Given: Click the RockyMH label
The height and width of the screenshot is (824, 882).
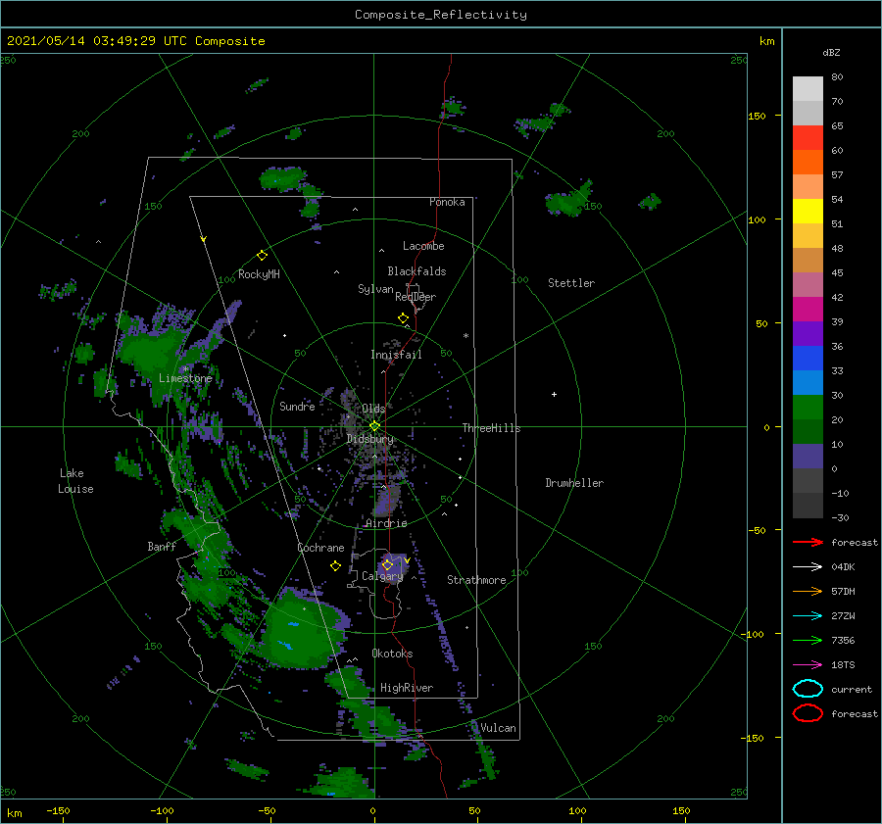Looking at the screenshot, I should tap(259, 274).
